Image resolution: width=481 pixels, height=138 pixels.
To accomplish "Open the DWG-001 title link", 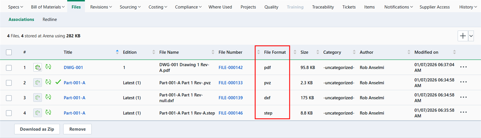I will point(73,67).
